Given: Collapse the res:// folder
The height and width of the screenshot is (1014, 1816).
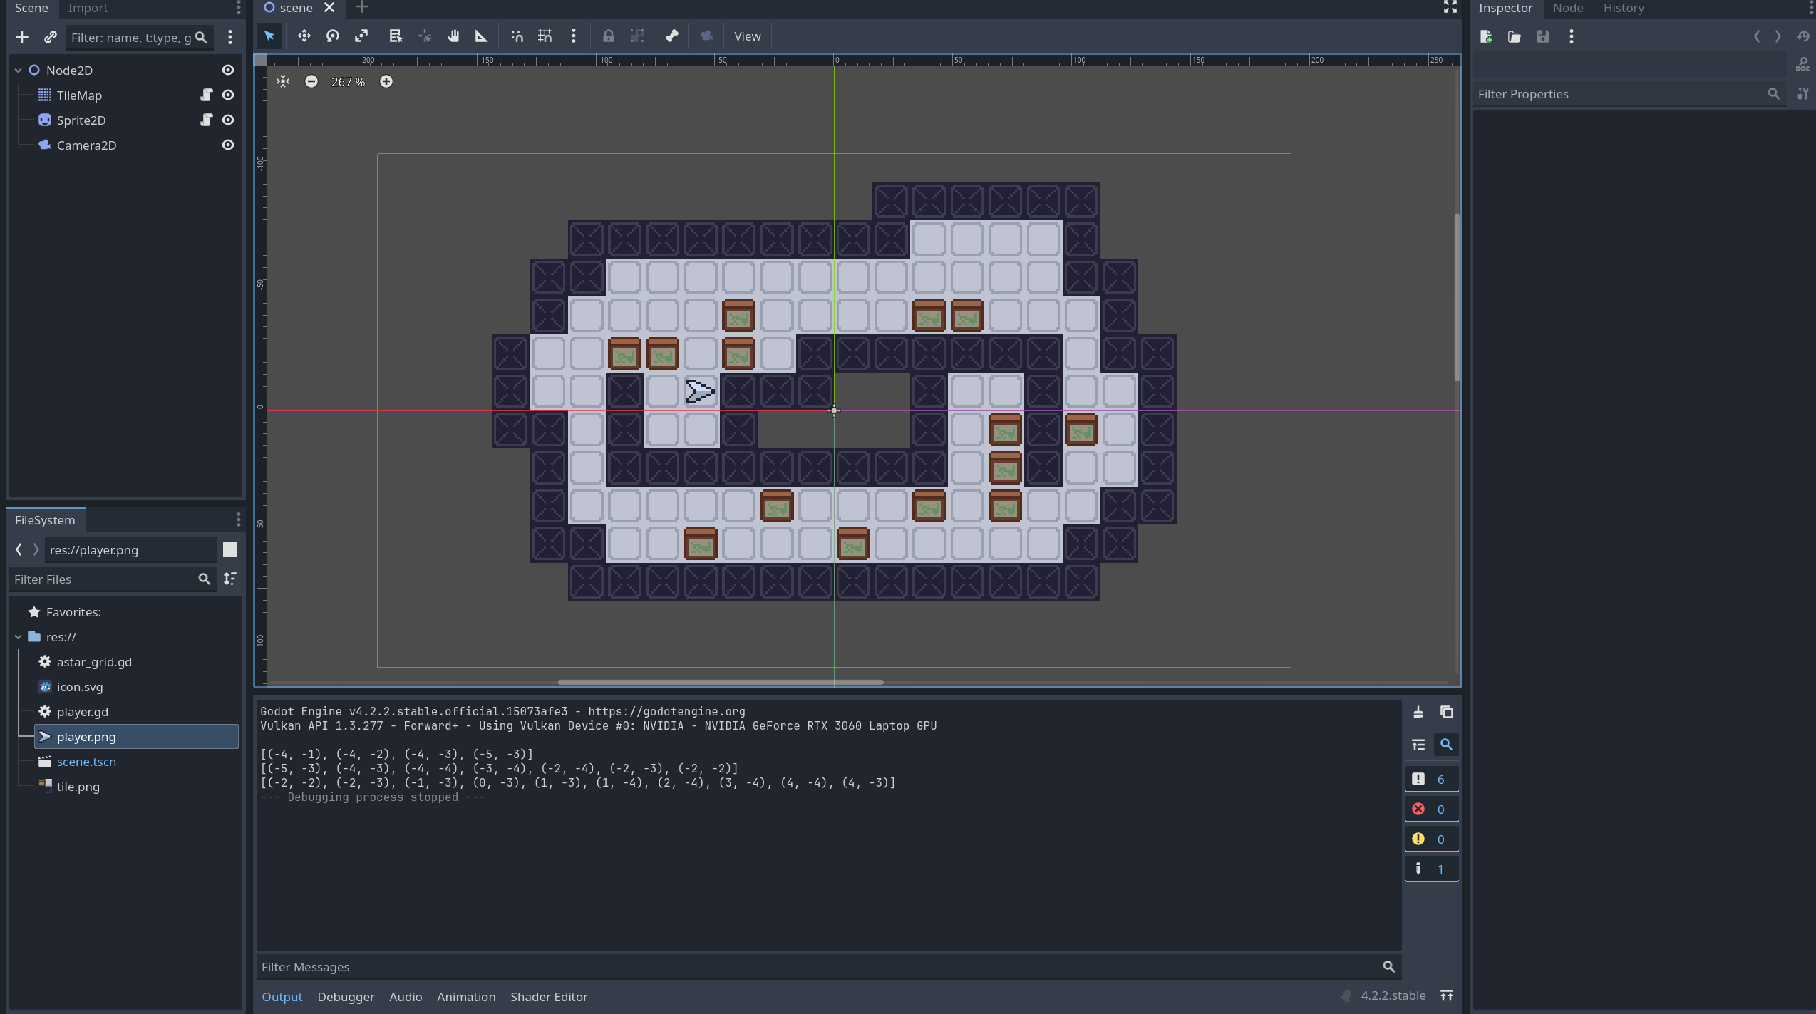Looking at the screenshot, I should (x=19, y=637).
